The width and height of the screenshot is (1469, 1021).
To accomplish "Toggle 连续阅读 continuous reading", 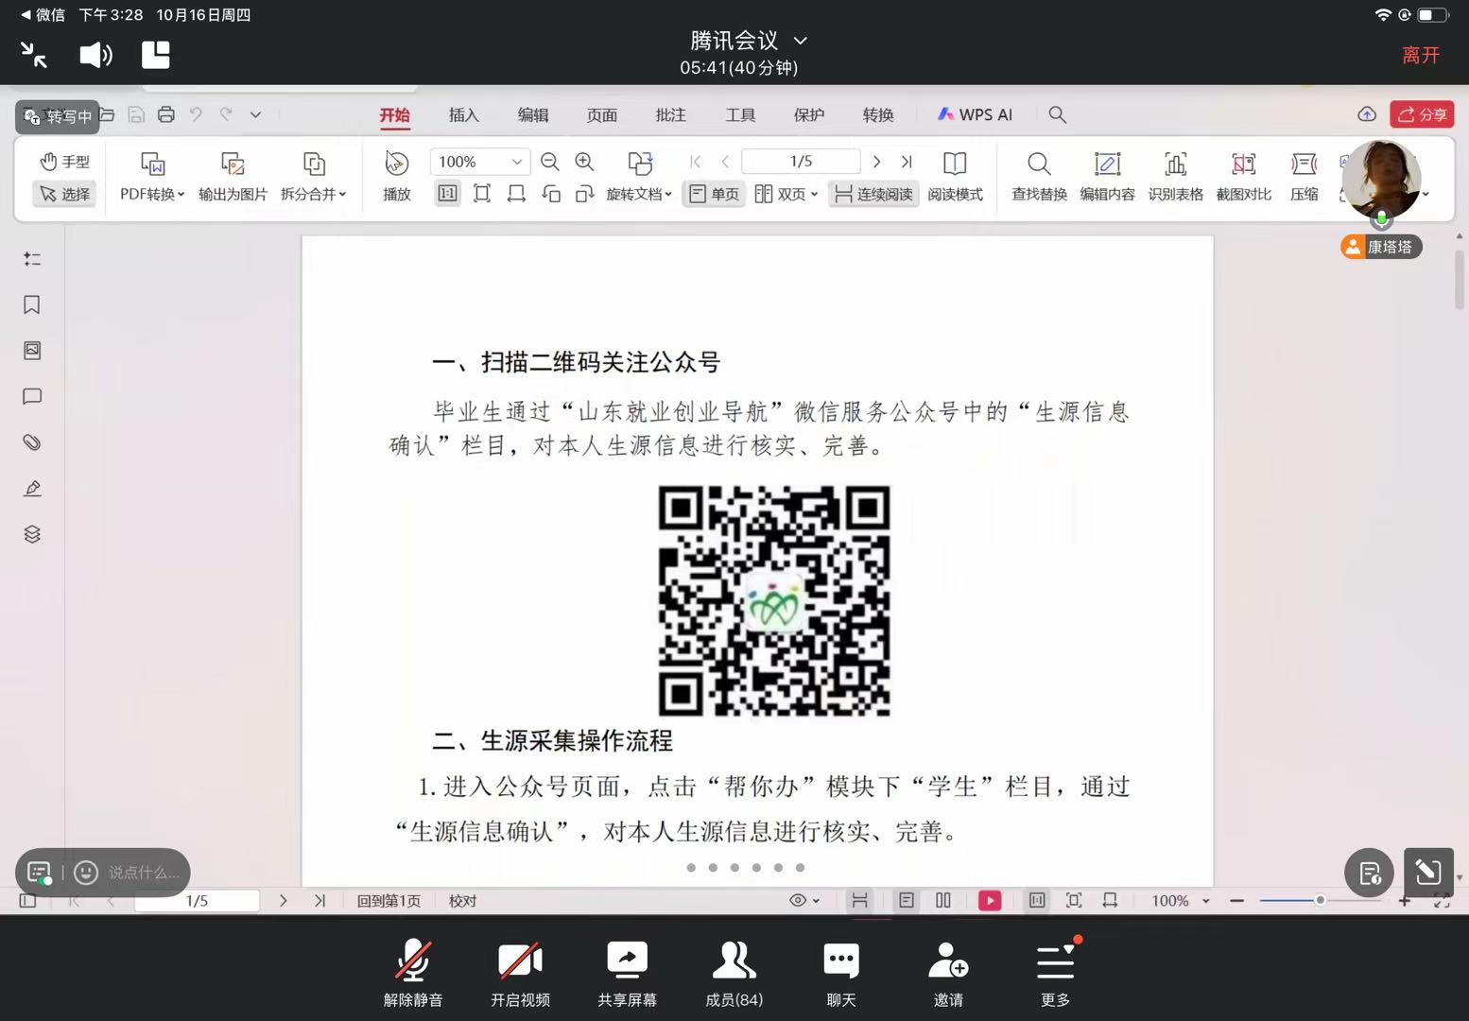I will pos(873,194).
